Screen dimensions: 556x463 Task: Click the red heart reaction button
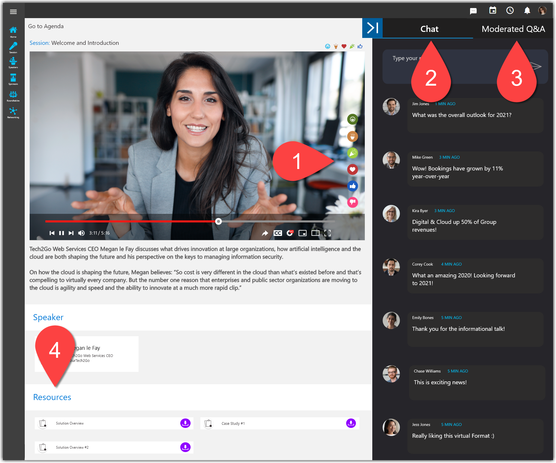tap(352, 169)
